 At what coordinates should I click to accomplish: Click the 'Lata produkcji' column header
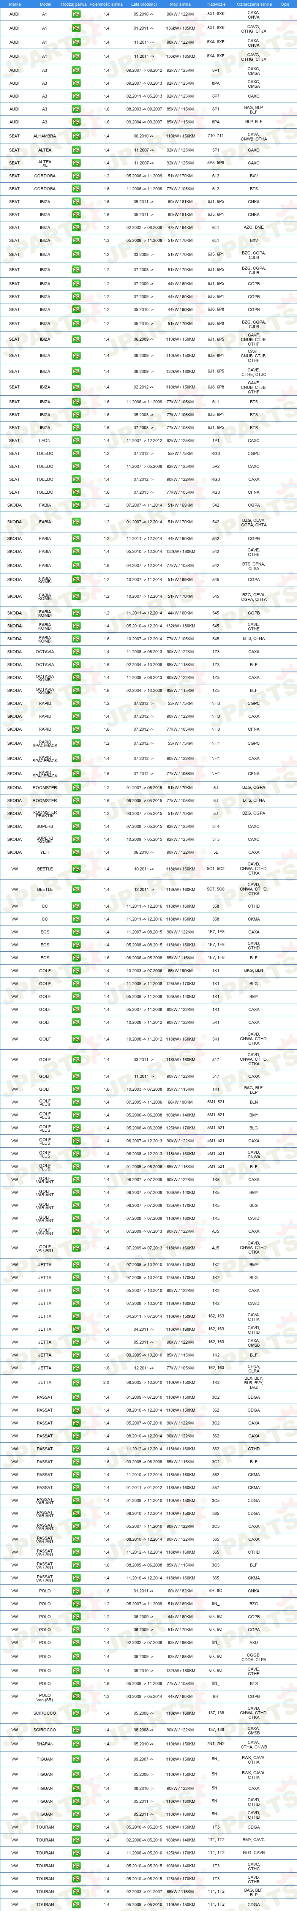(x=144, y=4)
